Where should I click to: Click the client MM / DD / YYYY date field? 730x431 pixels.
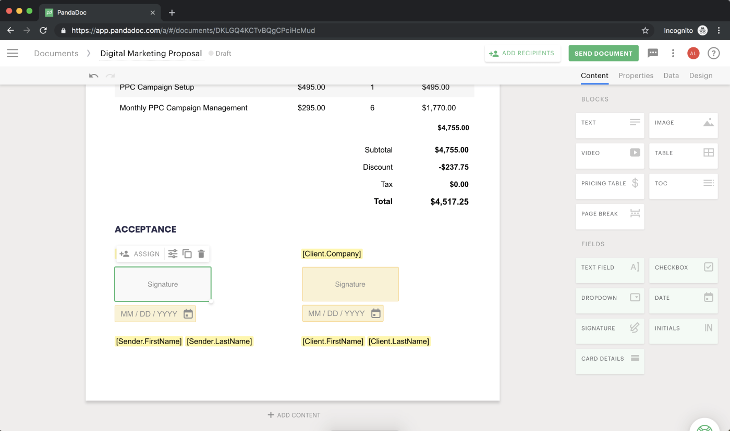click(343, 313)
